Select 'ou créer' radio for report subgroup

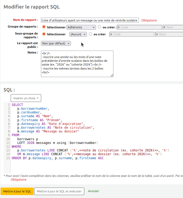(x=90, y=34)
